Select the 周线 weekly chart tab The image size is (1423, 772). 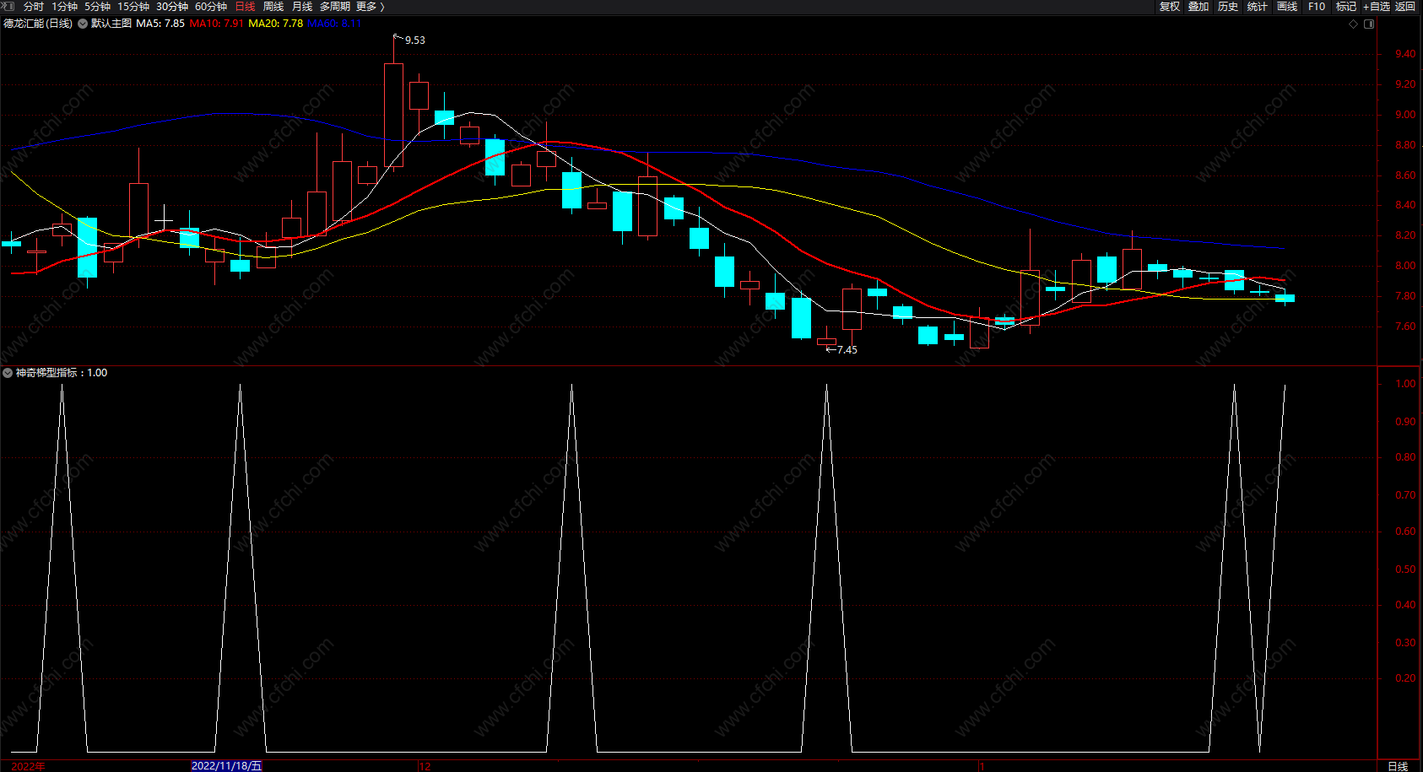pyautogui.click(x=273, y=7)
